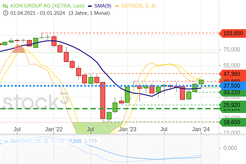This screenshot has width=246, height=164.
Task: Click the clock icon next to date range
Action: coord(5,13)
